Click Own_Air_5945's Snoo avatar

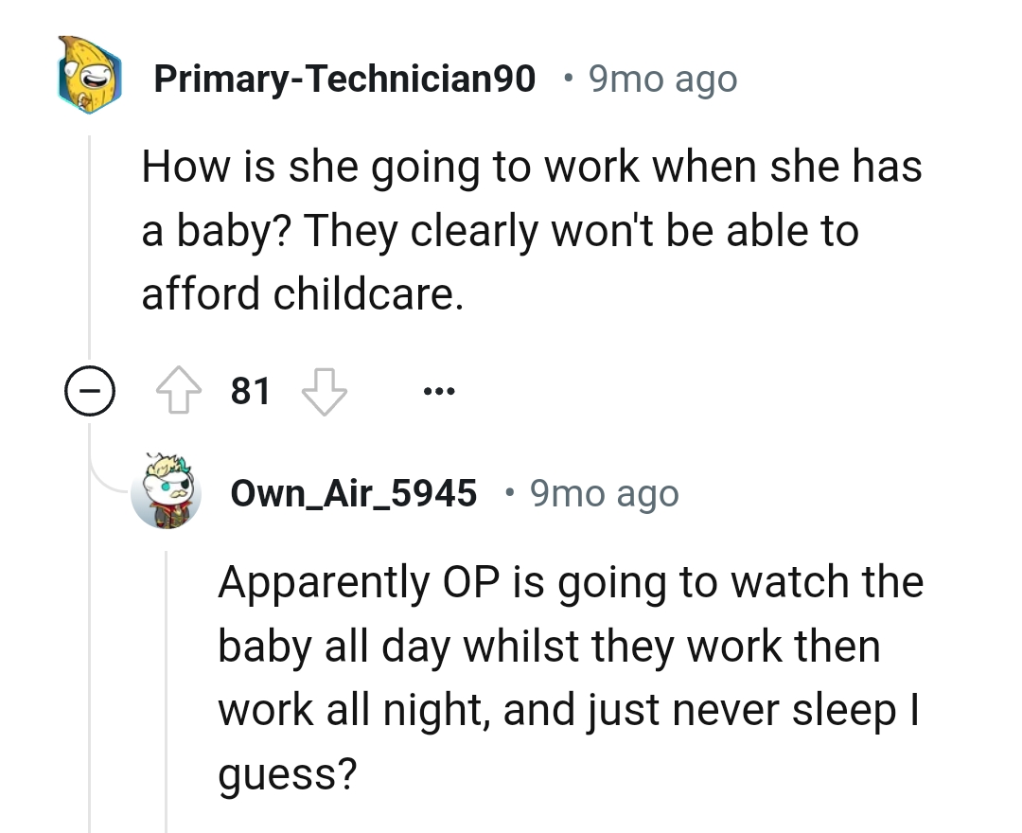pyautogui.click(x=167, y=493)
